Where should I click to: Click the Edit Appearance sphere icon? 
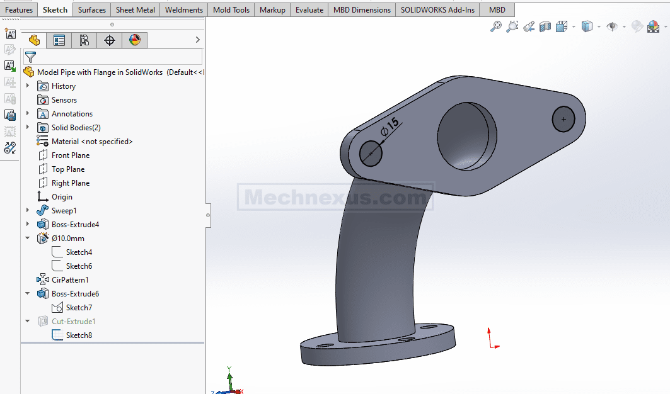[637, 26]
